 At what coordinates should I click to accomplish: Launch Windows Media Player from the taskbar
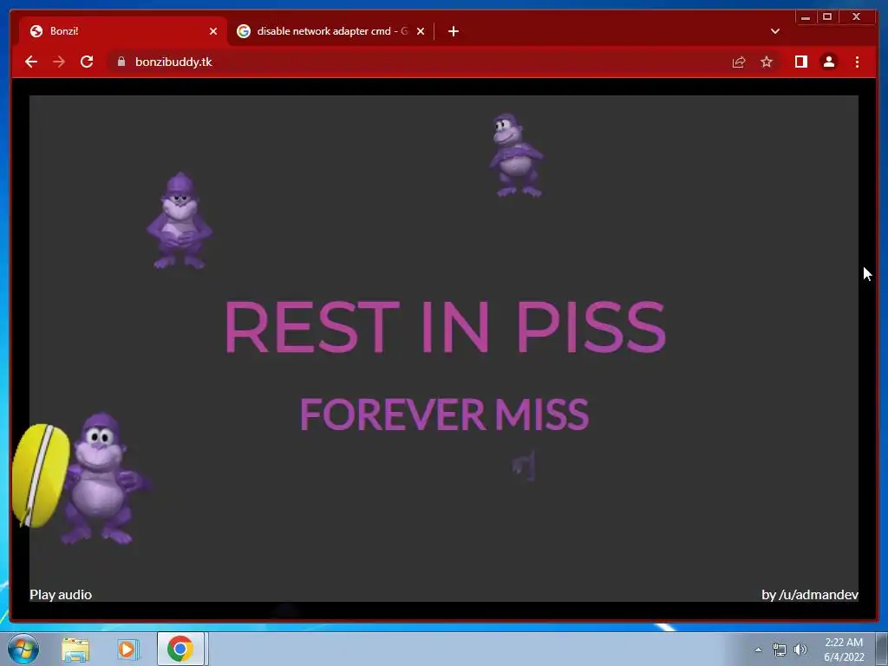point(128,649)
